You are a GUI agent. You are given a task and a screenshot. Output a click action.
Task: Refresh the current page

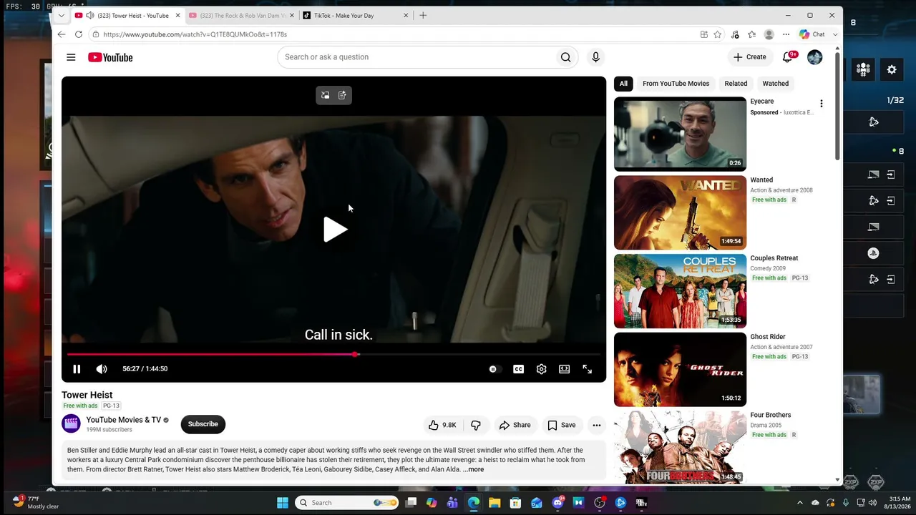(x=79, y=34)
